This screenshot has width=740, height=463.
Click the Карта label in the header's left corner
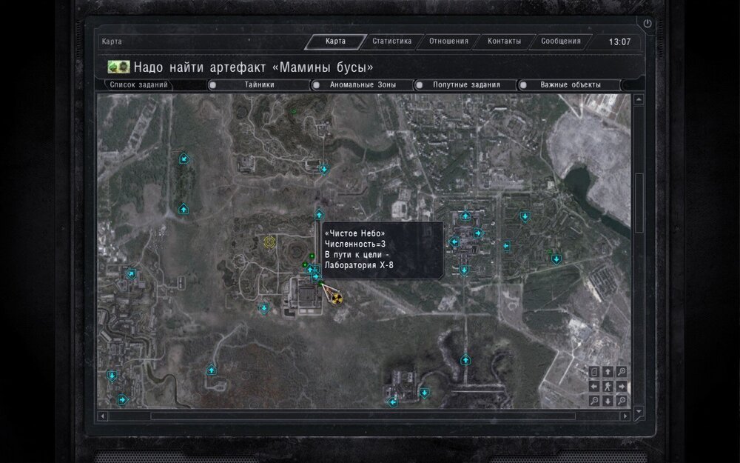point(112,41)
